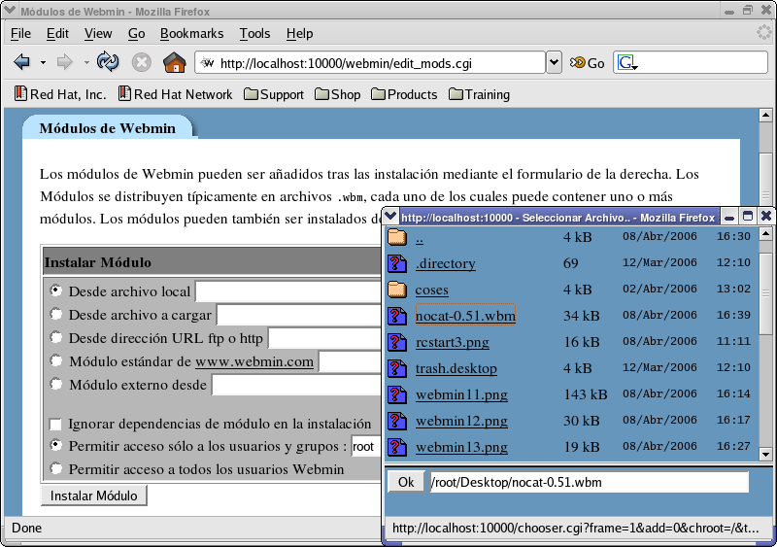The width and height of the screenshot is (777, 547).
Task: Open the '..' parent directory link
Action: (x=420, y=238)
